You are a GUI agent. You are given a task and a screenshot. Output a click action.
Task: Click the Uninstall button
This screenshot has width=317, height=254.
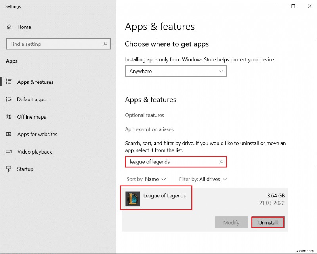268,222
